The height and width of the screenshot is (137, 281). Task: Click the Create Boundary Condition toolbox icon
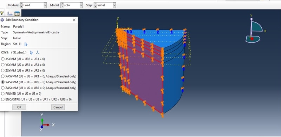pyautogui.click(x=10, y=13)
